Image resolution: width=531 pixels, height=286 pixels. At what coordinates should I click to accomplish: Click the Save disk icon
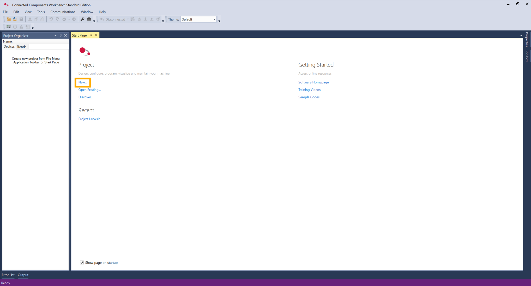[21, 19]
